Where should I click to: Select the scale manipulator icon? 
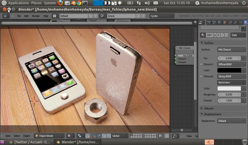[x=109, y=136]
